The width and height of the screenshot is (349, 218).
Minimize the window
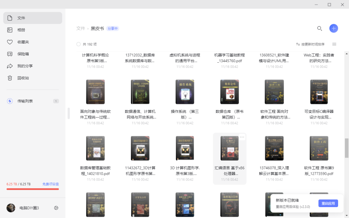pyautogui.click(x=316, y=4)
